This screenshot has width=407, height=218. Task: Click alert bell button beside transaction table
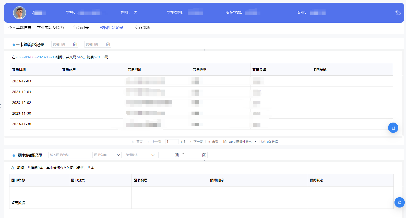(393, 128)
